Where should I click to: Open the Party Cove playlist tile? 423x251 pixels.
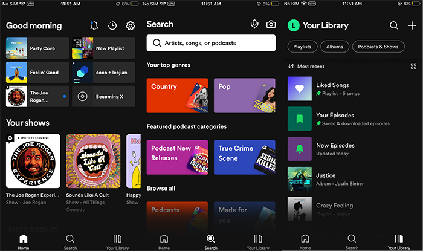[x=37, y=48]
